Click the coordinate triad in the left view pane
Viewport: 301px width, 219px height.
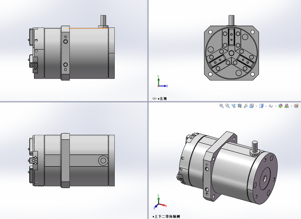pyautogui.click(x=162, y=82)
